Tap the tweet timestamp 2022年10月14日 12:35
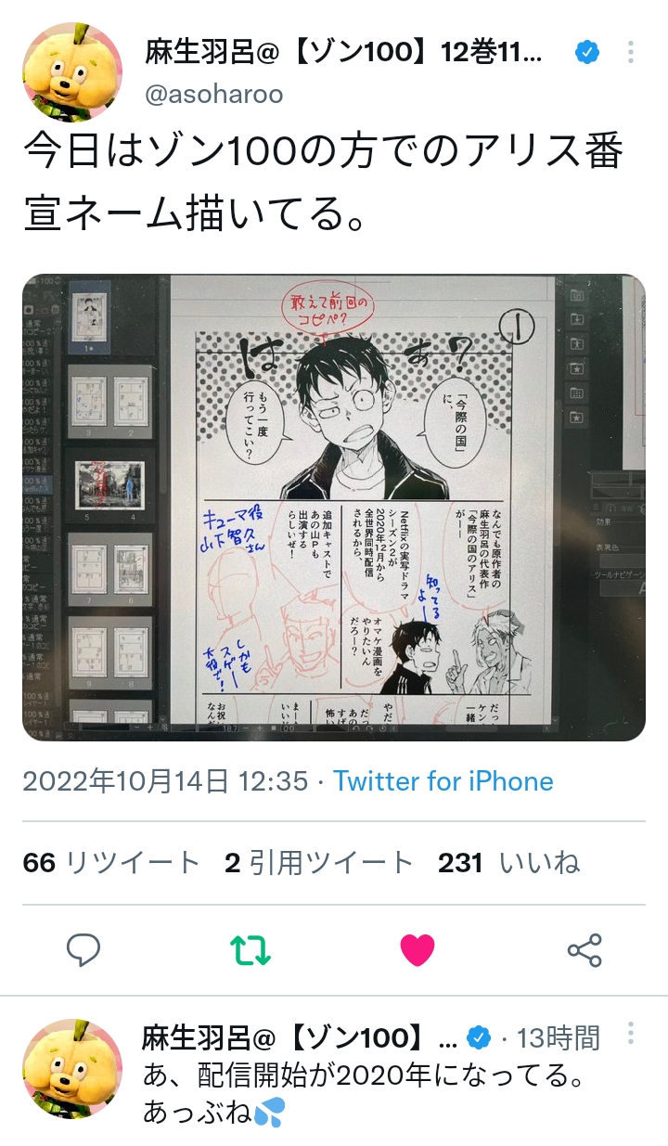668x1146 pixels. pos(165,781)
